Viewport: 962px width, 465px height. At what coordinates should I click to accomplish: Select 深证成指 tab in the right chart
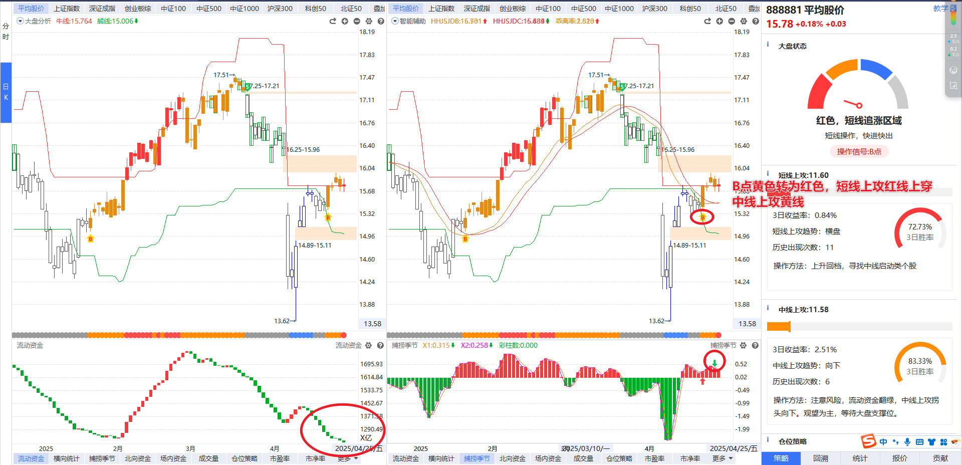pyautogui.click(x=477, y=9)
